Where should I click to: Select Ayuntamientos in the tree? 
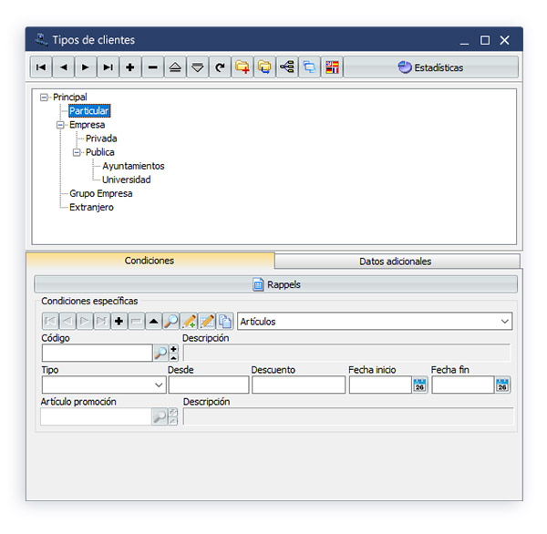coord(133,166)
